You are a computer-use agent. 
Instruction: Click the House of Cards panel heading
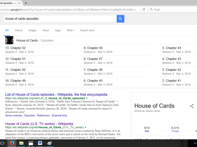click(154, 106)
